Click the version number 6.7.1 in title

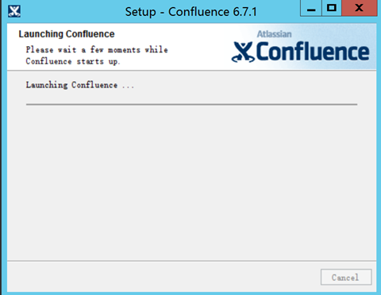pyautogui.click(x=245, y=12)
